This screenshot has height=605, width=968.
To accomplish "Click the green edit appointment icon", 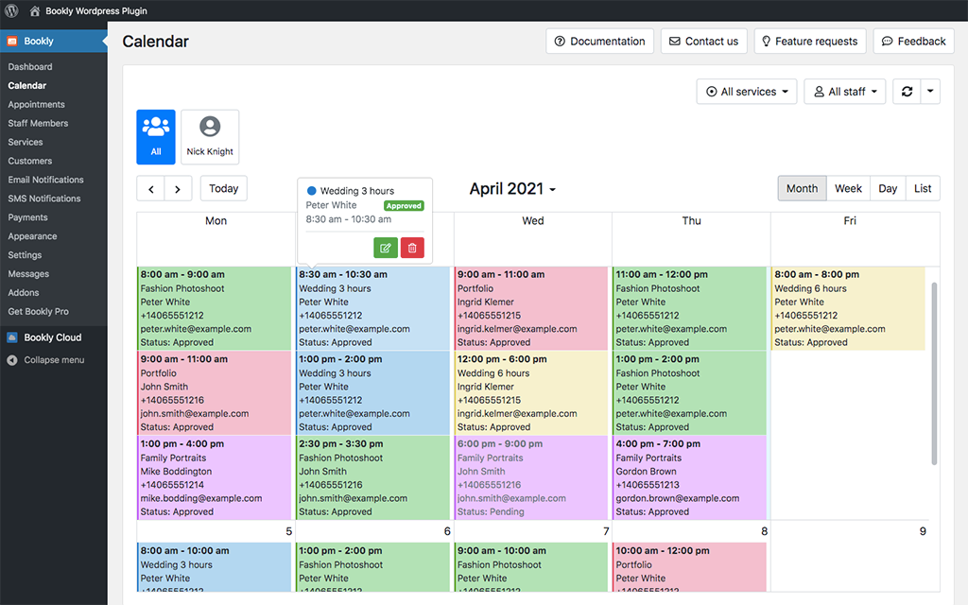I will pos(385,248).
